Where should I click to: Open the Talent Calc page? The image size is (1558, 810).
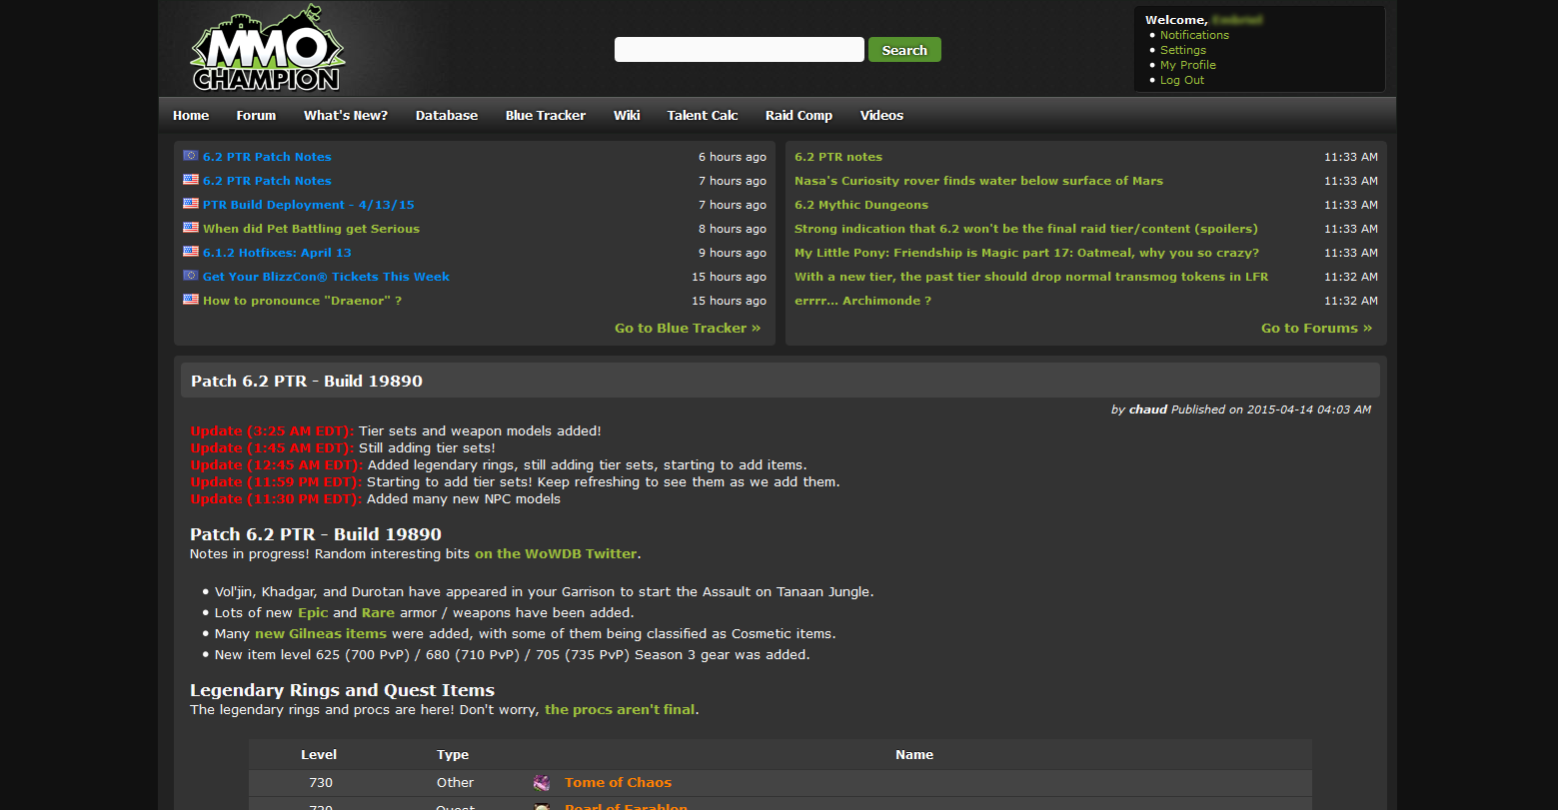coord(702,115)
